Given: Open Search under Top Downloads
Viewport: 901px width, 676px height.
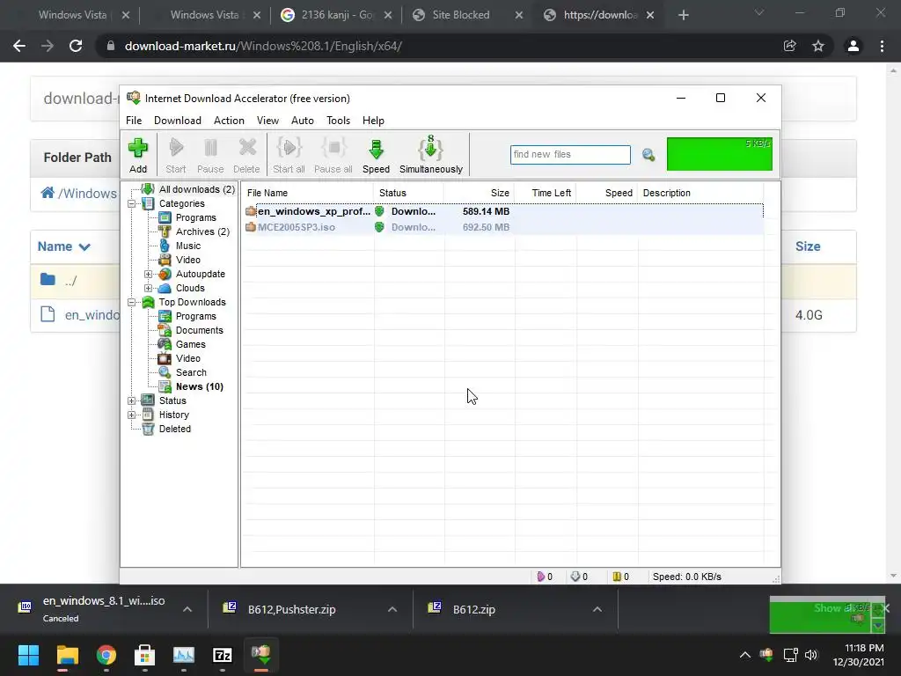Looking at the screenshot, I should (191, 372).
